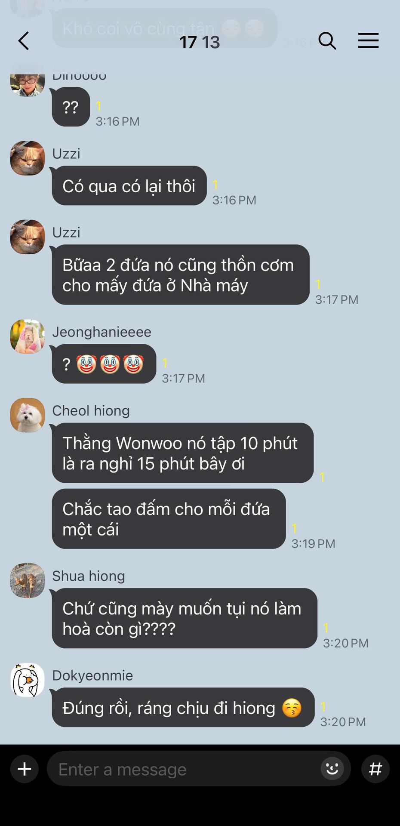Image resolution: width=400 pixels, height=826 pixels.
Task: Tap the 'Đúng rồi, ráng chịu đi hiong' bubble
Action: (183, 707)
